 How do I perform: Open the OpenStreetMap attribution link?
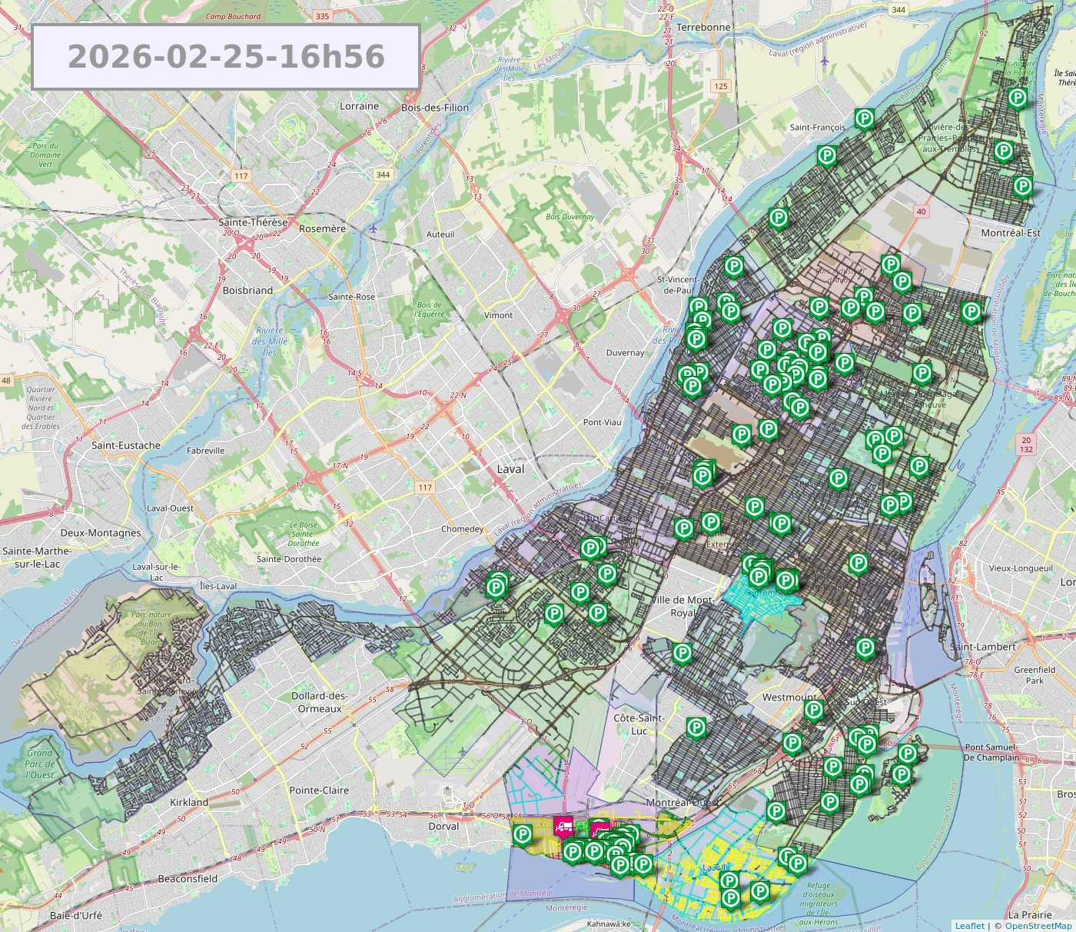[1038, 926]
